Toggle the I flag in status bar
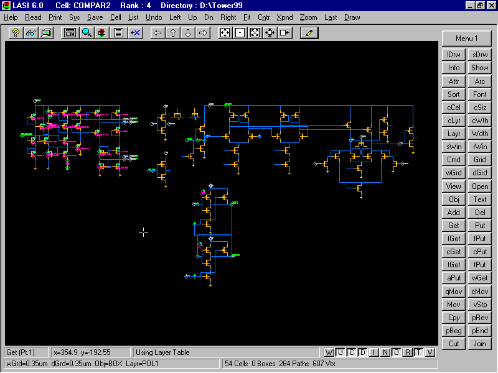The height and width of the screenshot is (373, 498). pos(374,352)
